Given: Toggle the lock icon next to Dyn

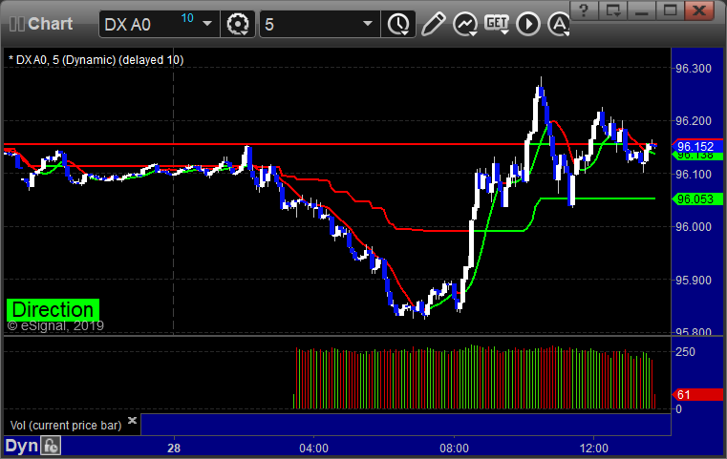Looking at the screenshot, I should point(51,446).
